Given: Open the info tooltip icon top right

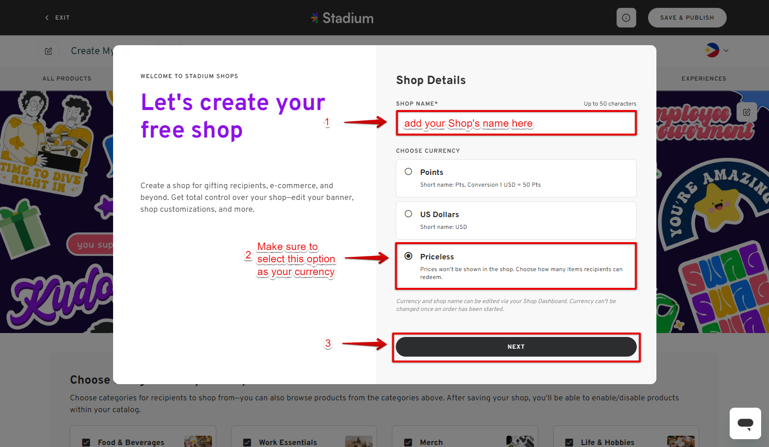Looking at the screenshot, I should coord(626,18).
